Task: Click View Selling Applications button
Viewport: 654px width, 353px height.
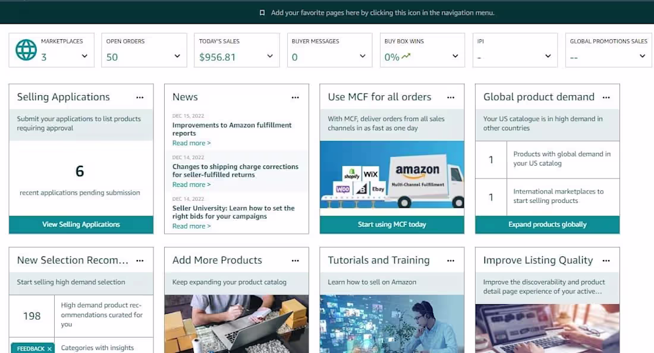Action: click(81, 225)
